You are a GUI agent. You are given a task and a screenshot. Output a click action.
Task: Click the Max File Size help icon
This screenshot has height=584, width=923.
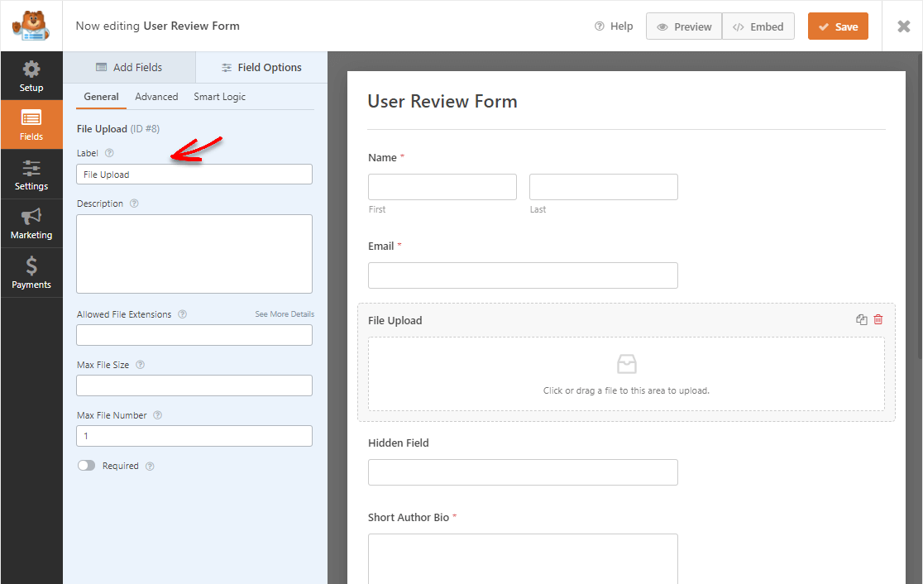(141, 365)
